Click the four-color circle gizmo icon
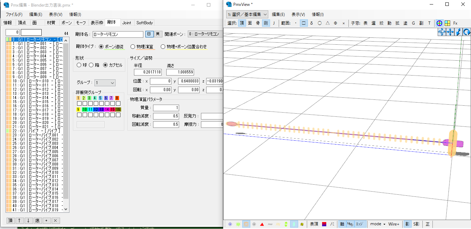This screenshot has width=471, height=229. tap(439, 23)
